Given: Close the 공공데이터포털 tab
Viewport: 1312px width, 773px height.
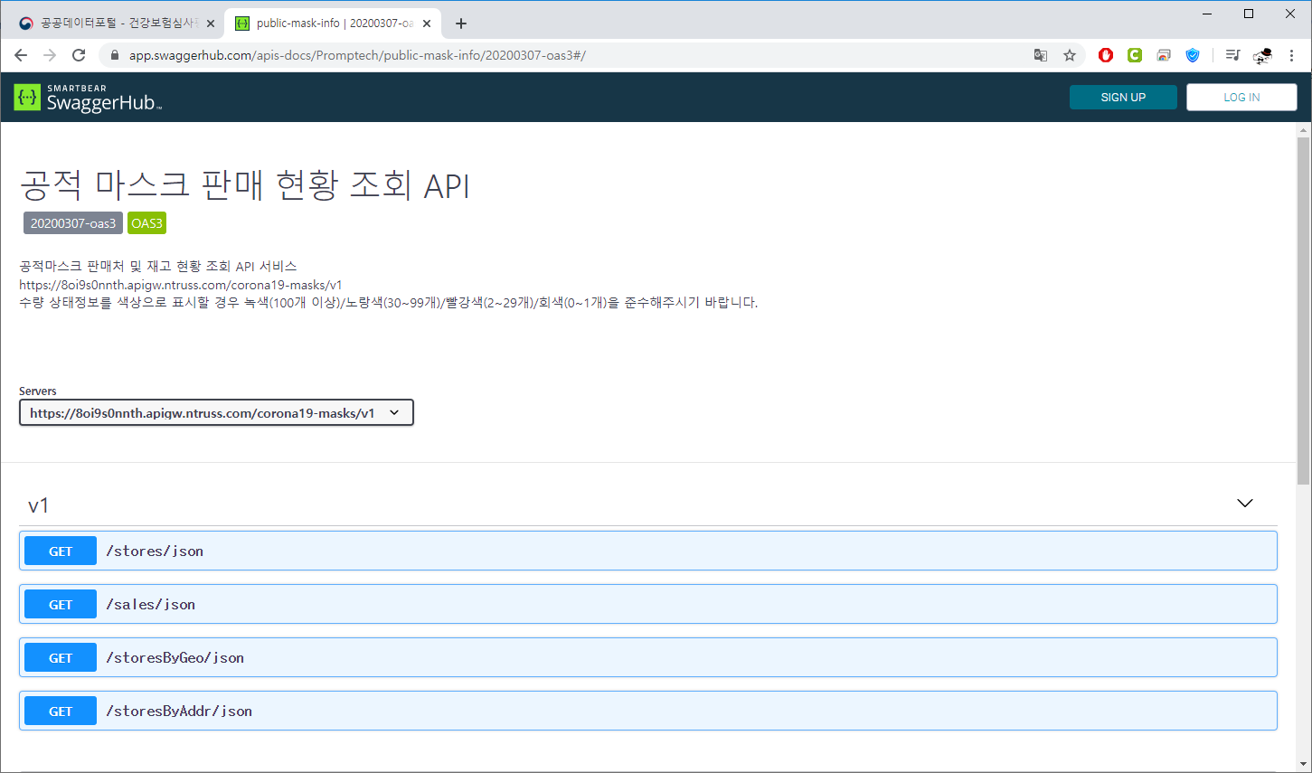Looking at the screenshot, I should tap(211, 24).
